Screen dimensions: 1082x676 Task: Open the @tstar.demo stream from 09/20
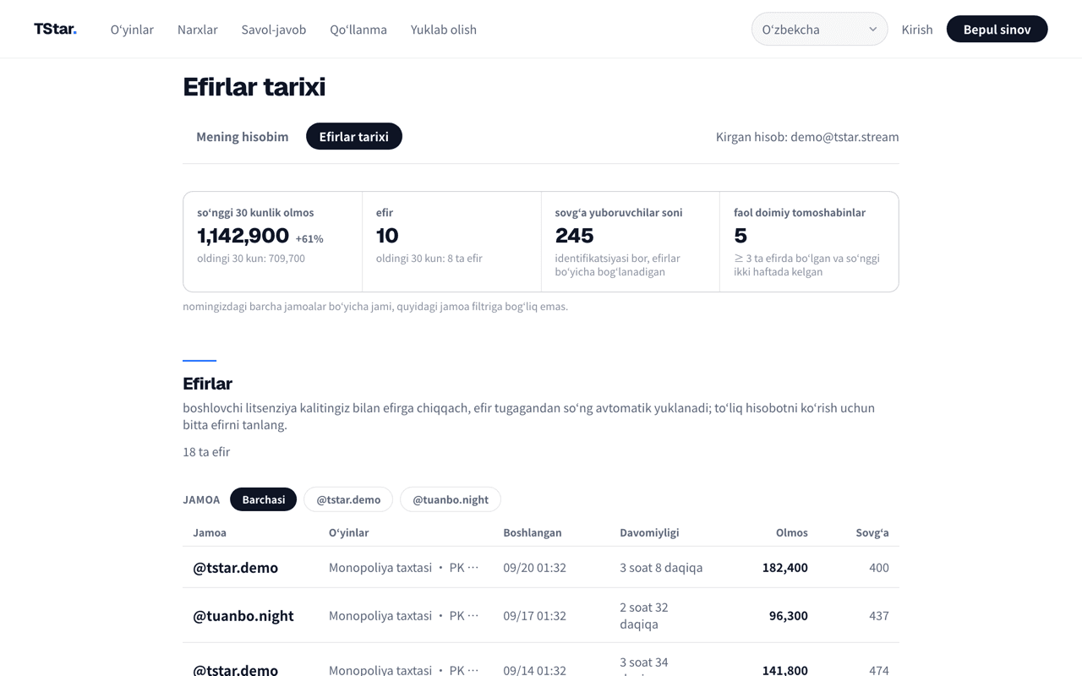click(541, 567)
